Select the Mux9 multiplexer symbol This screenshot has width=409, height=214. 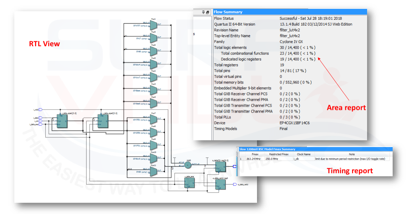pos(153,145)
